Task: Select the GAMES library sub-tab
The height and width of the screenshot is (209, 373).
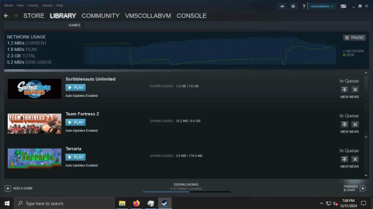Action: tap(74, 25)
